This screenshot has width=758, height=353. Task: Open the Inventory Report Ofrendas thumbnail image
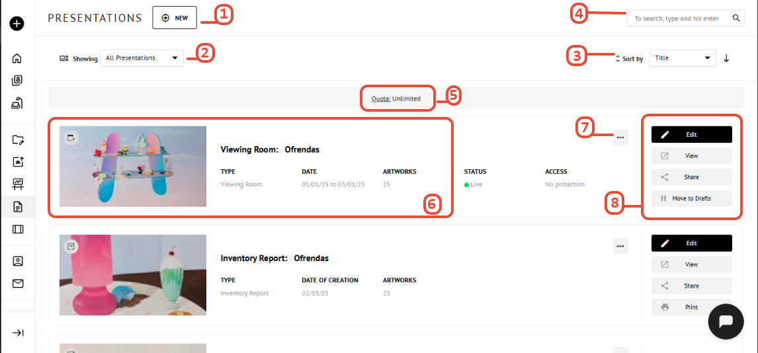point(133,275)
